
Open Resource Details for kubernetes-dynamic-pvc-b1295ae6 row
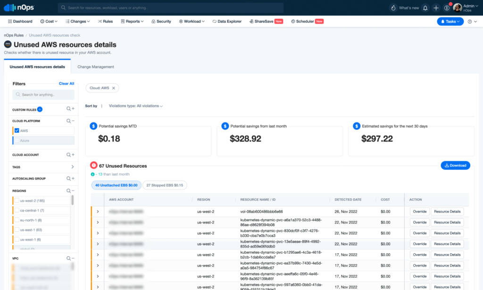click(447, 255)
